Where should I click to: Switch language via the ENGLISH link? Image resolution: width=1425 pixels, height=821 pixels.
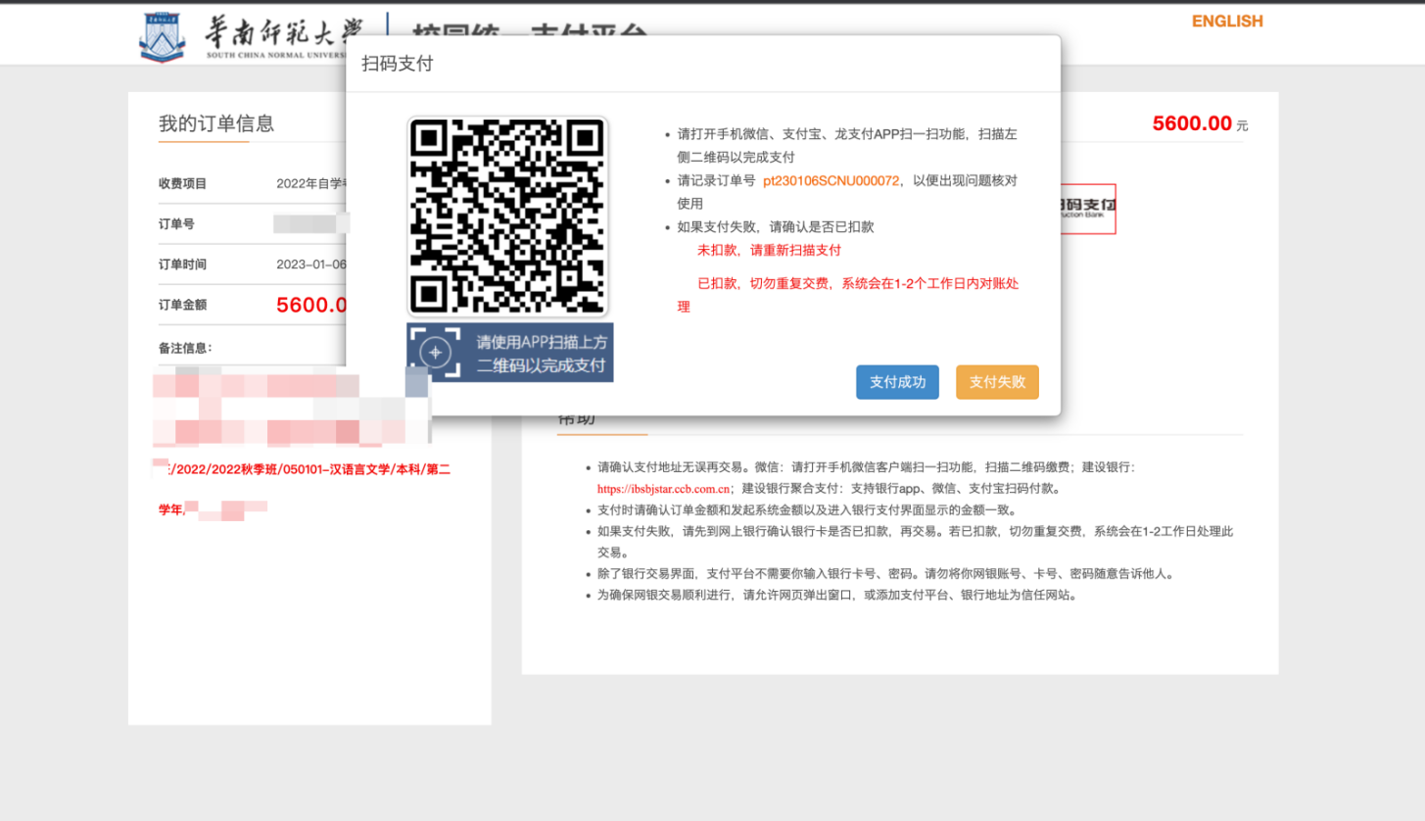pyautogui.click(x=1226, y=22)
